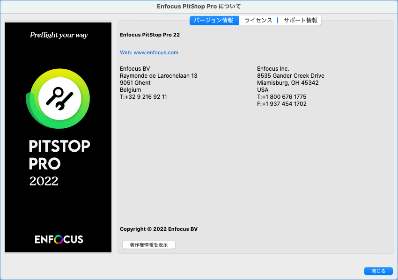The height and width of the screenshot is (280, 398).
Task: Click the Belgium country line
Action: (x=131, y=90)
